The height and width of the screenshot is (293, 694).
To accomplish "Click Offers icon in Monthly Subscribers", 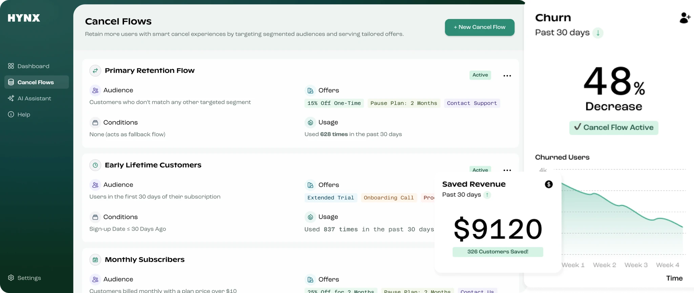I will pyautogui.click(x=310, y=279).
